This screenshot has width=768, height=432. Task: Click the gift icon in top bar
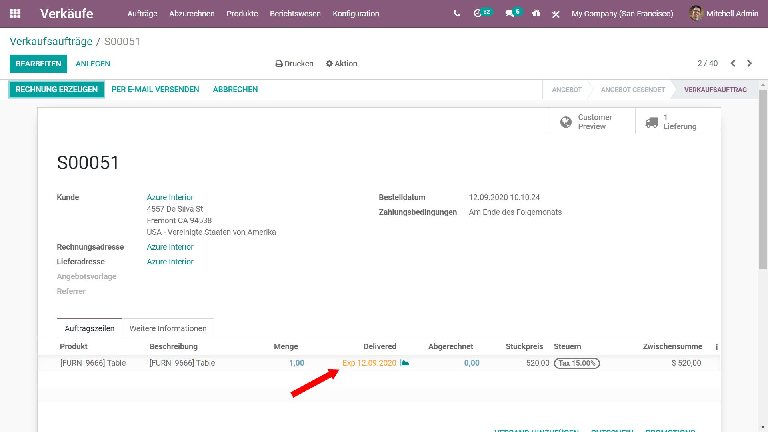pos(536,14)
